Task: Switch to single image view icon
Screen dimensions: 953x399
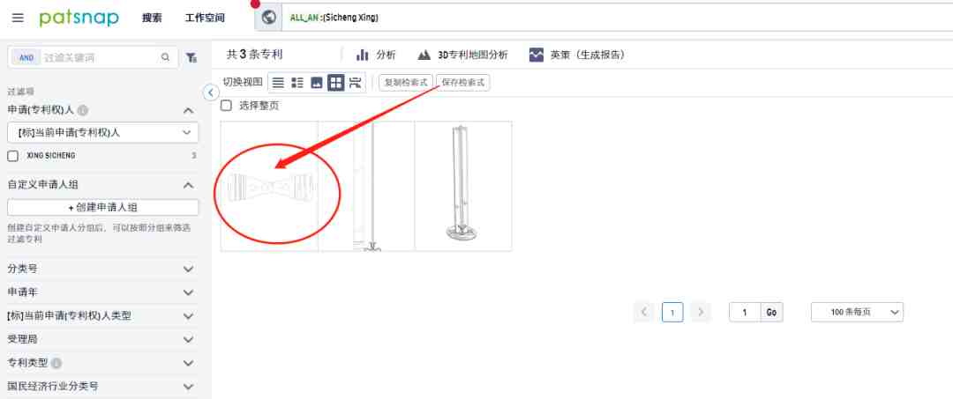Action: point(317,83)
